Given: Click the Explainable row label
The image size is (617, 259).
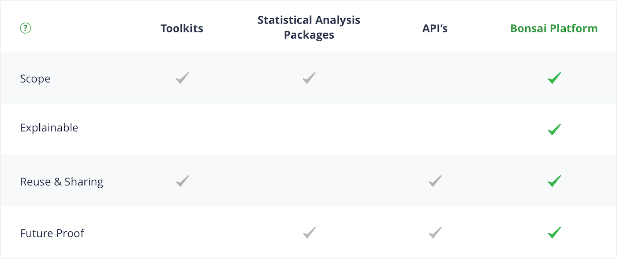Looking at the screenshot, I should point(49,128).
